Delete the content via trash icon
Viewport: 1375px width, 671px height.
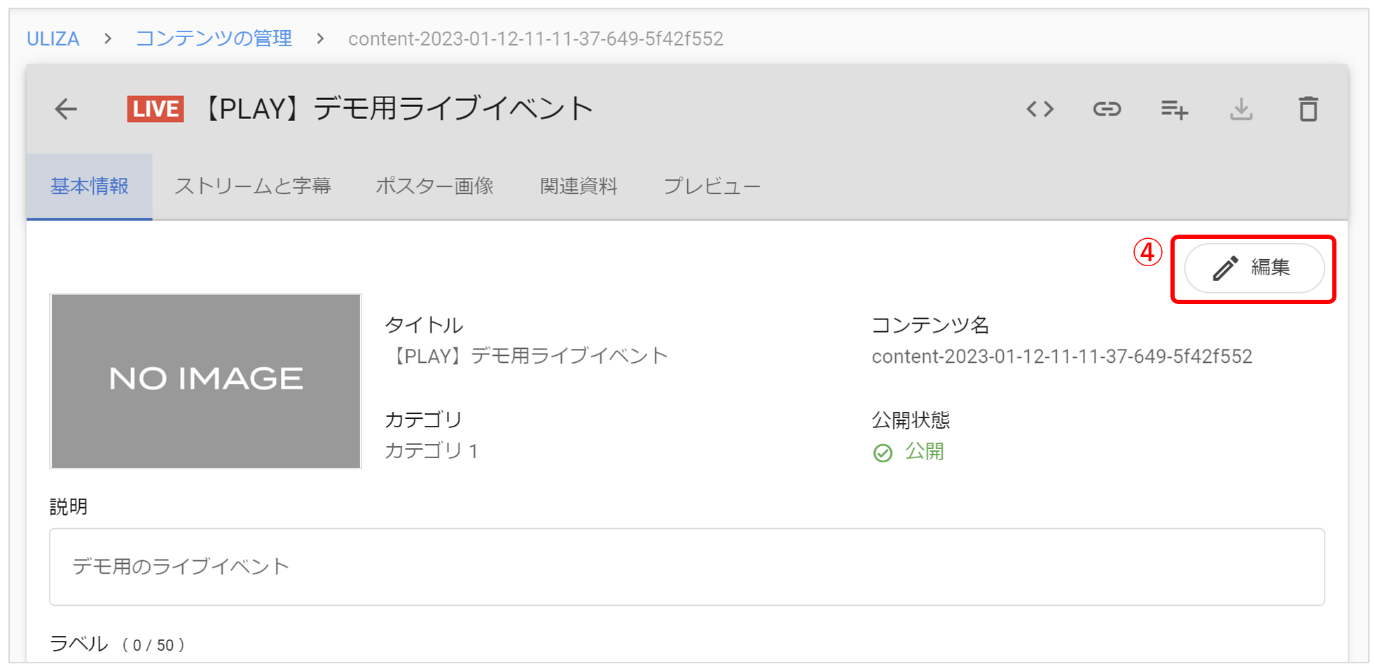click(x=1308, y=109)
